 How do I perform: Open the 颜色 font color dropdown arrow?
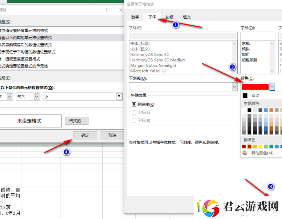(272, 87)
